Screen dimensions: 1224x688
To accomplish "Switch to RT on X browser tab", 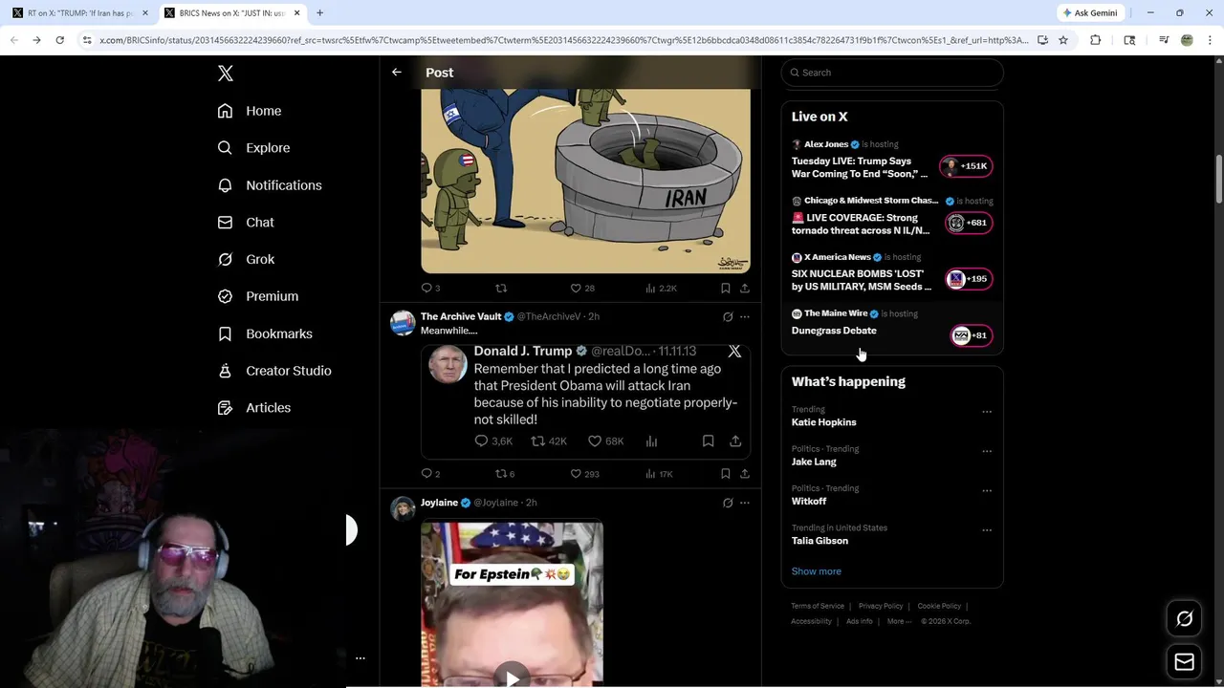I will (x=80, y=13).
